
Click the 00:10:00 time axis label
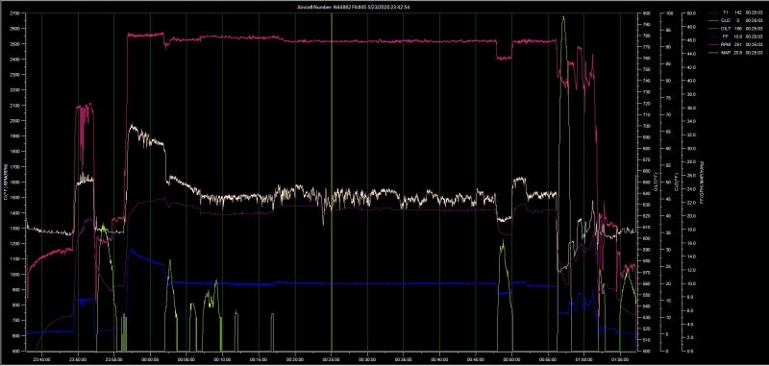[x=223, y=357]
